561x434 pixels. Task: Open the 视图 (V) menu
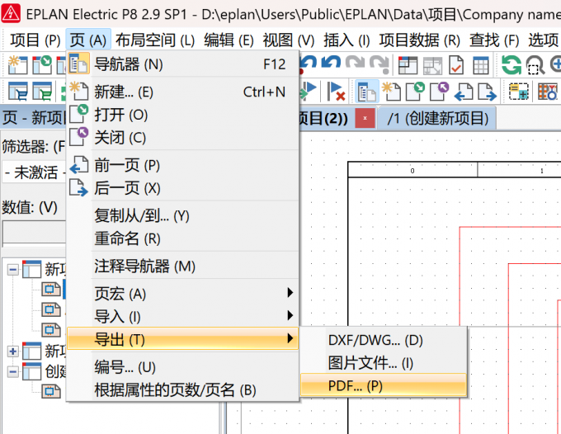click(x=289, y=40)
